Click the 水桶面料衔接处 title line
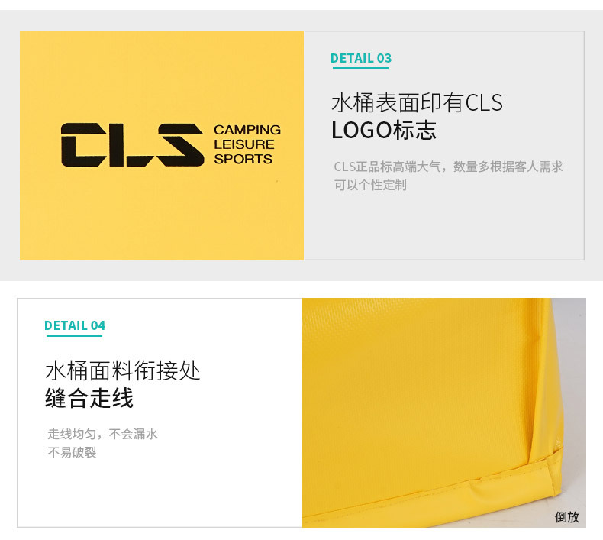Viewport: 603px width, 540px height. [123, 370]
